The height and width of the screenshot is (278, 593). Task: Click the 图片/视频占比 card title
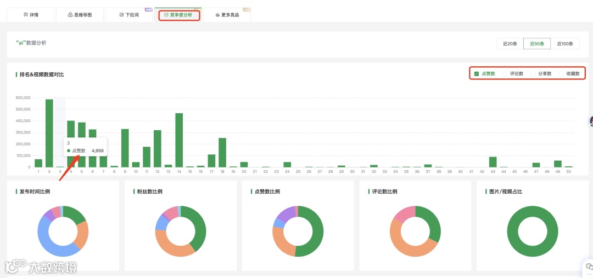[x=506, y=192]
